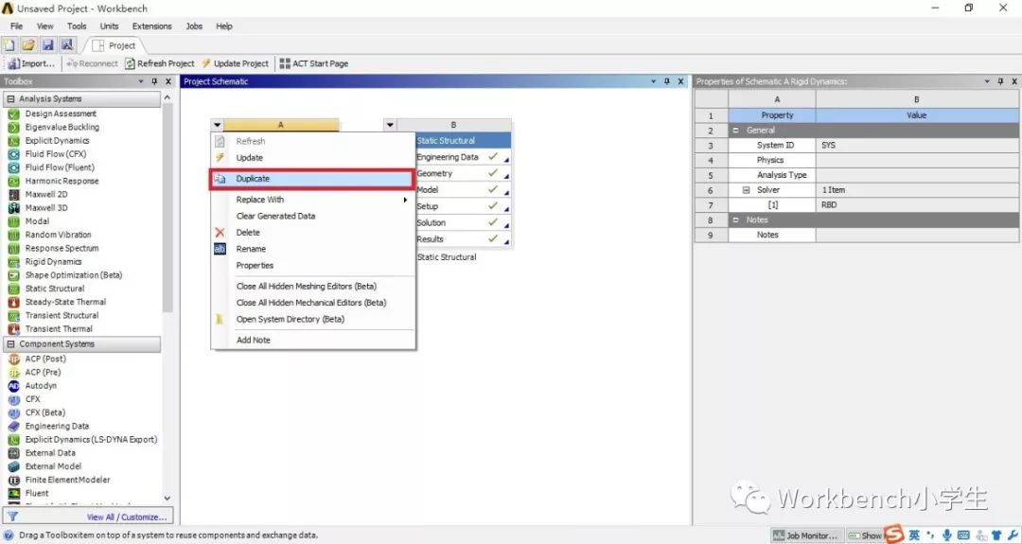Viewport: 1022px width, 544px height.
Task: Open the ACT Start Page
Action: 314,63
